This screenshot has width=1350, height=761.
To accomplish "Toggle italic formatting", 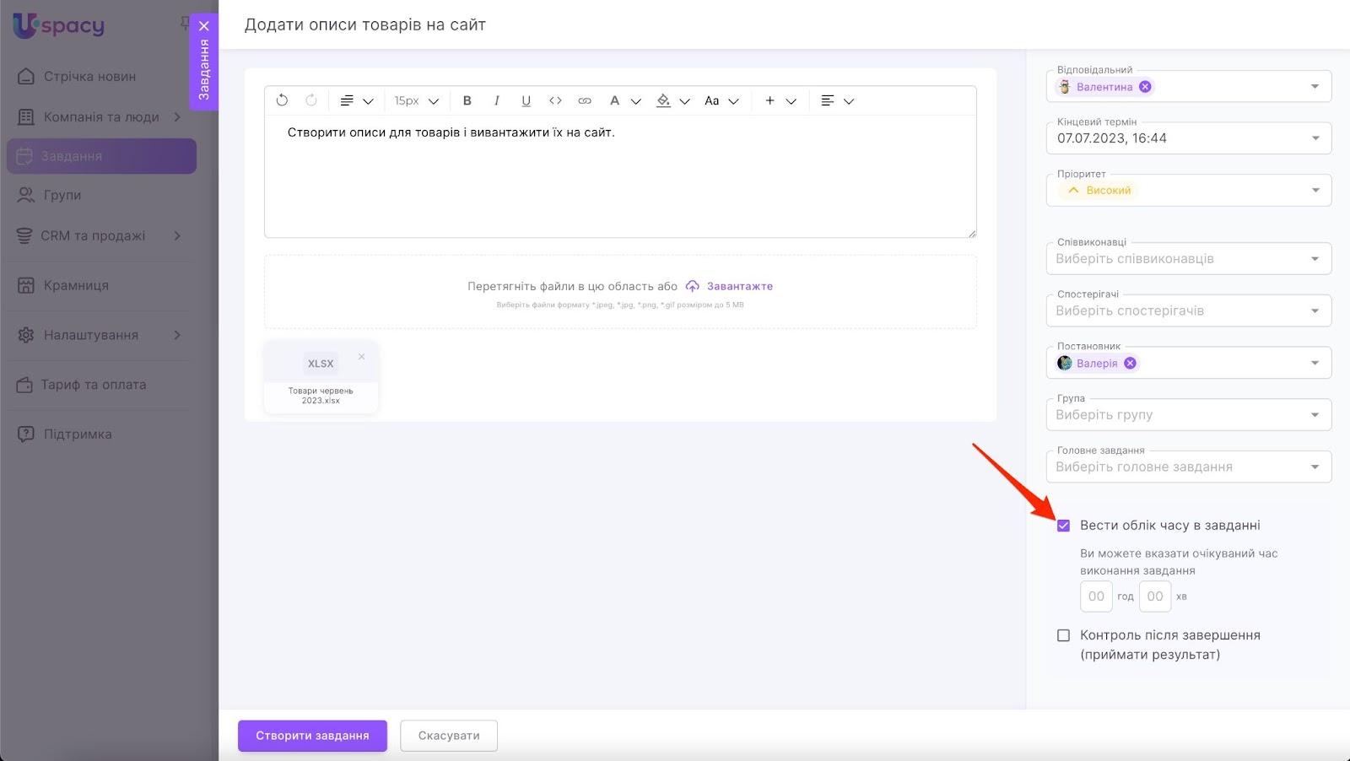I will 496,100.
